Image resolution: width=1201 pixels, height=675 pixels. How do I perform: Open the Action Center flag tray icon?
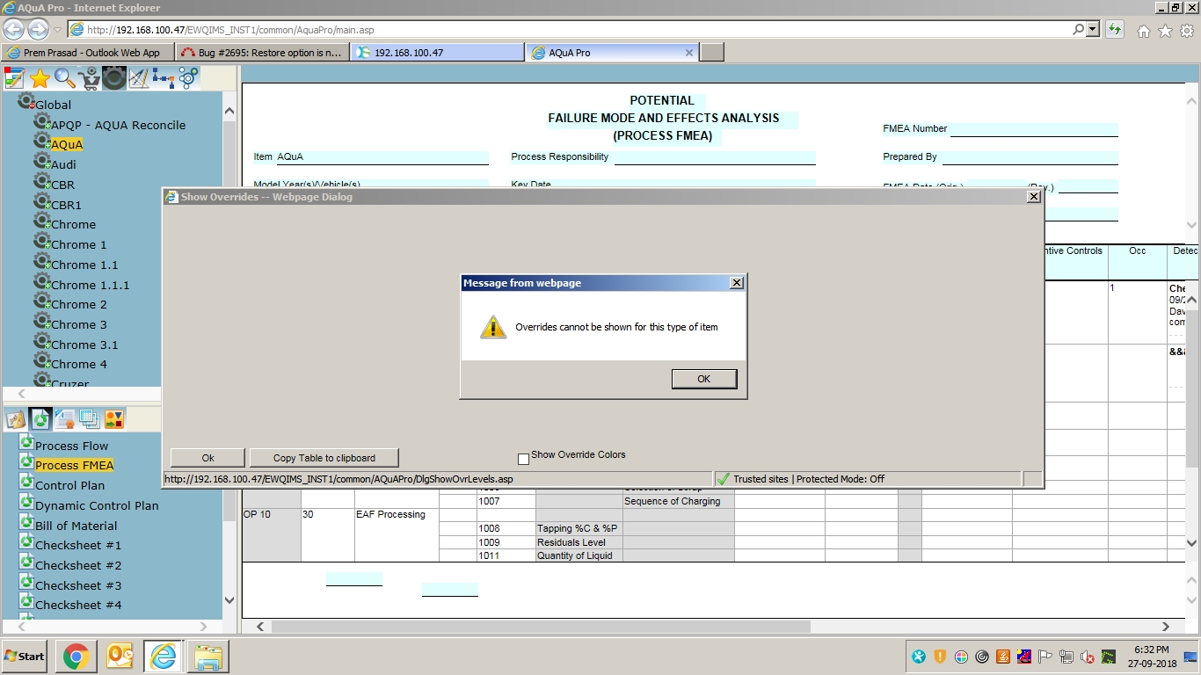(1045, 657)
